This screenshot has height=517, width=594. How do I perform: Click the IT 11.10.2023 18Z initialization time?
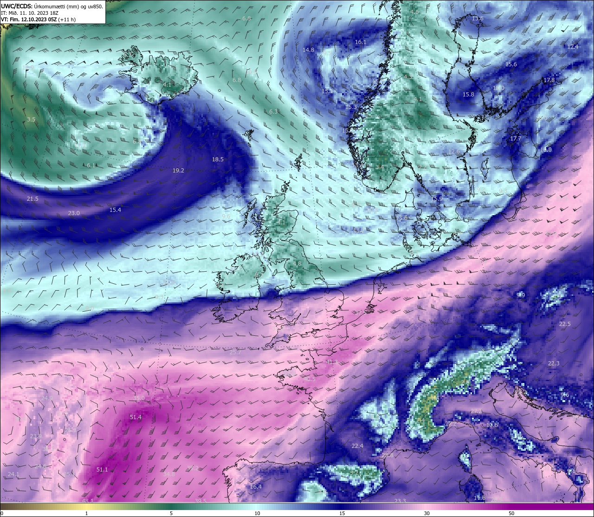point(30,13)
